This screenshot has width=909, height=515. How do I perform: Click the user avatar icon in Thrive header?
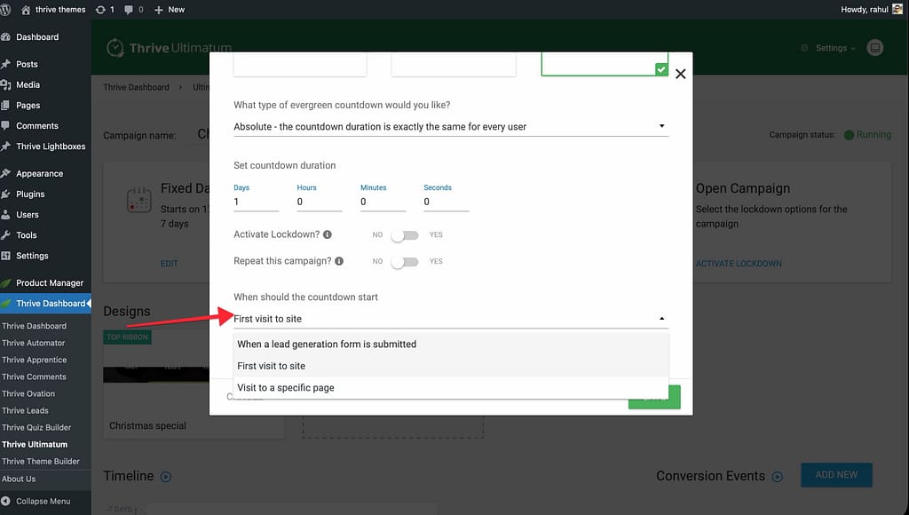click(x=875, y=48)
